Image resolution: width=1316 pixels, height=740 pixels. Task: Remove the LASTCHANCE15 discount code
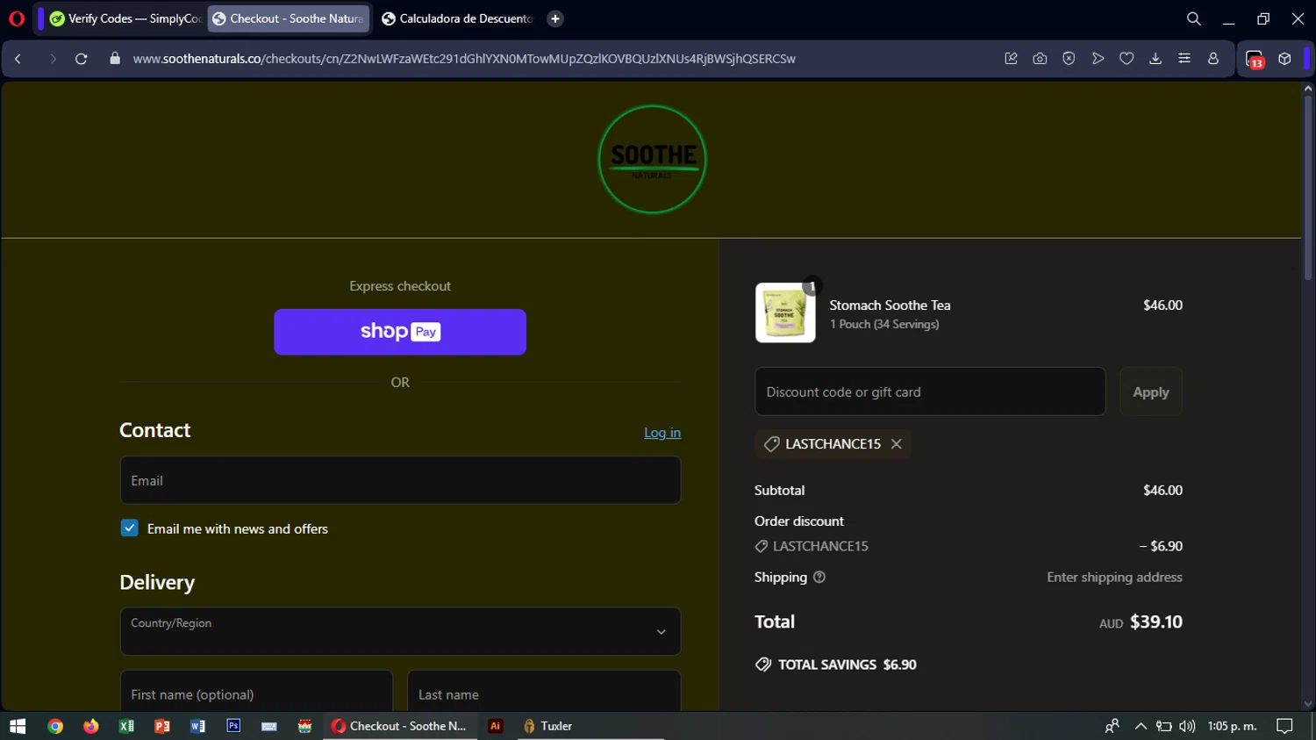click(897, 444)
